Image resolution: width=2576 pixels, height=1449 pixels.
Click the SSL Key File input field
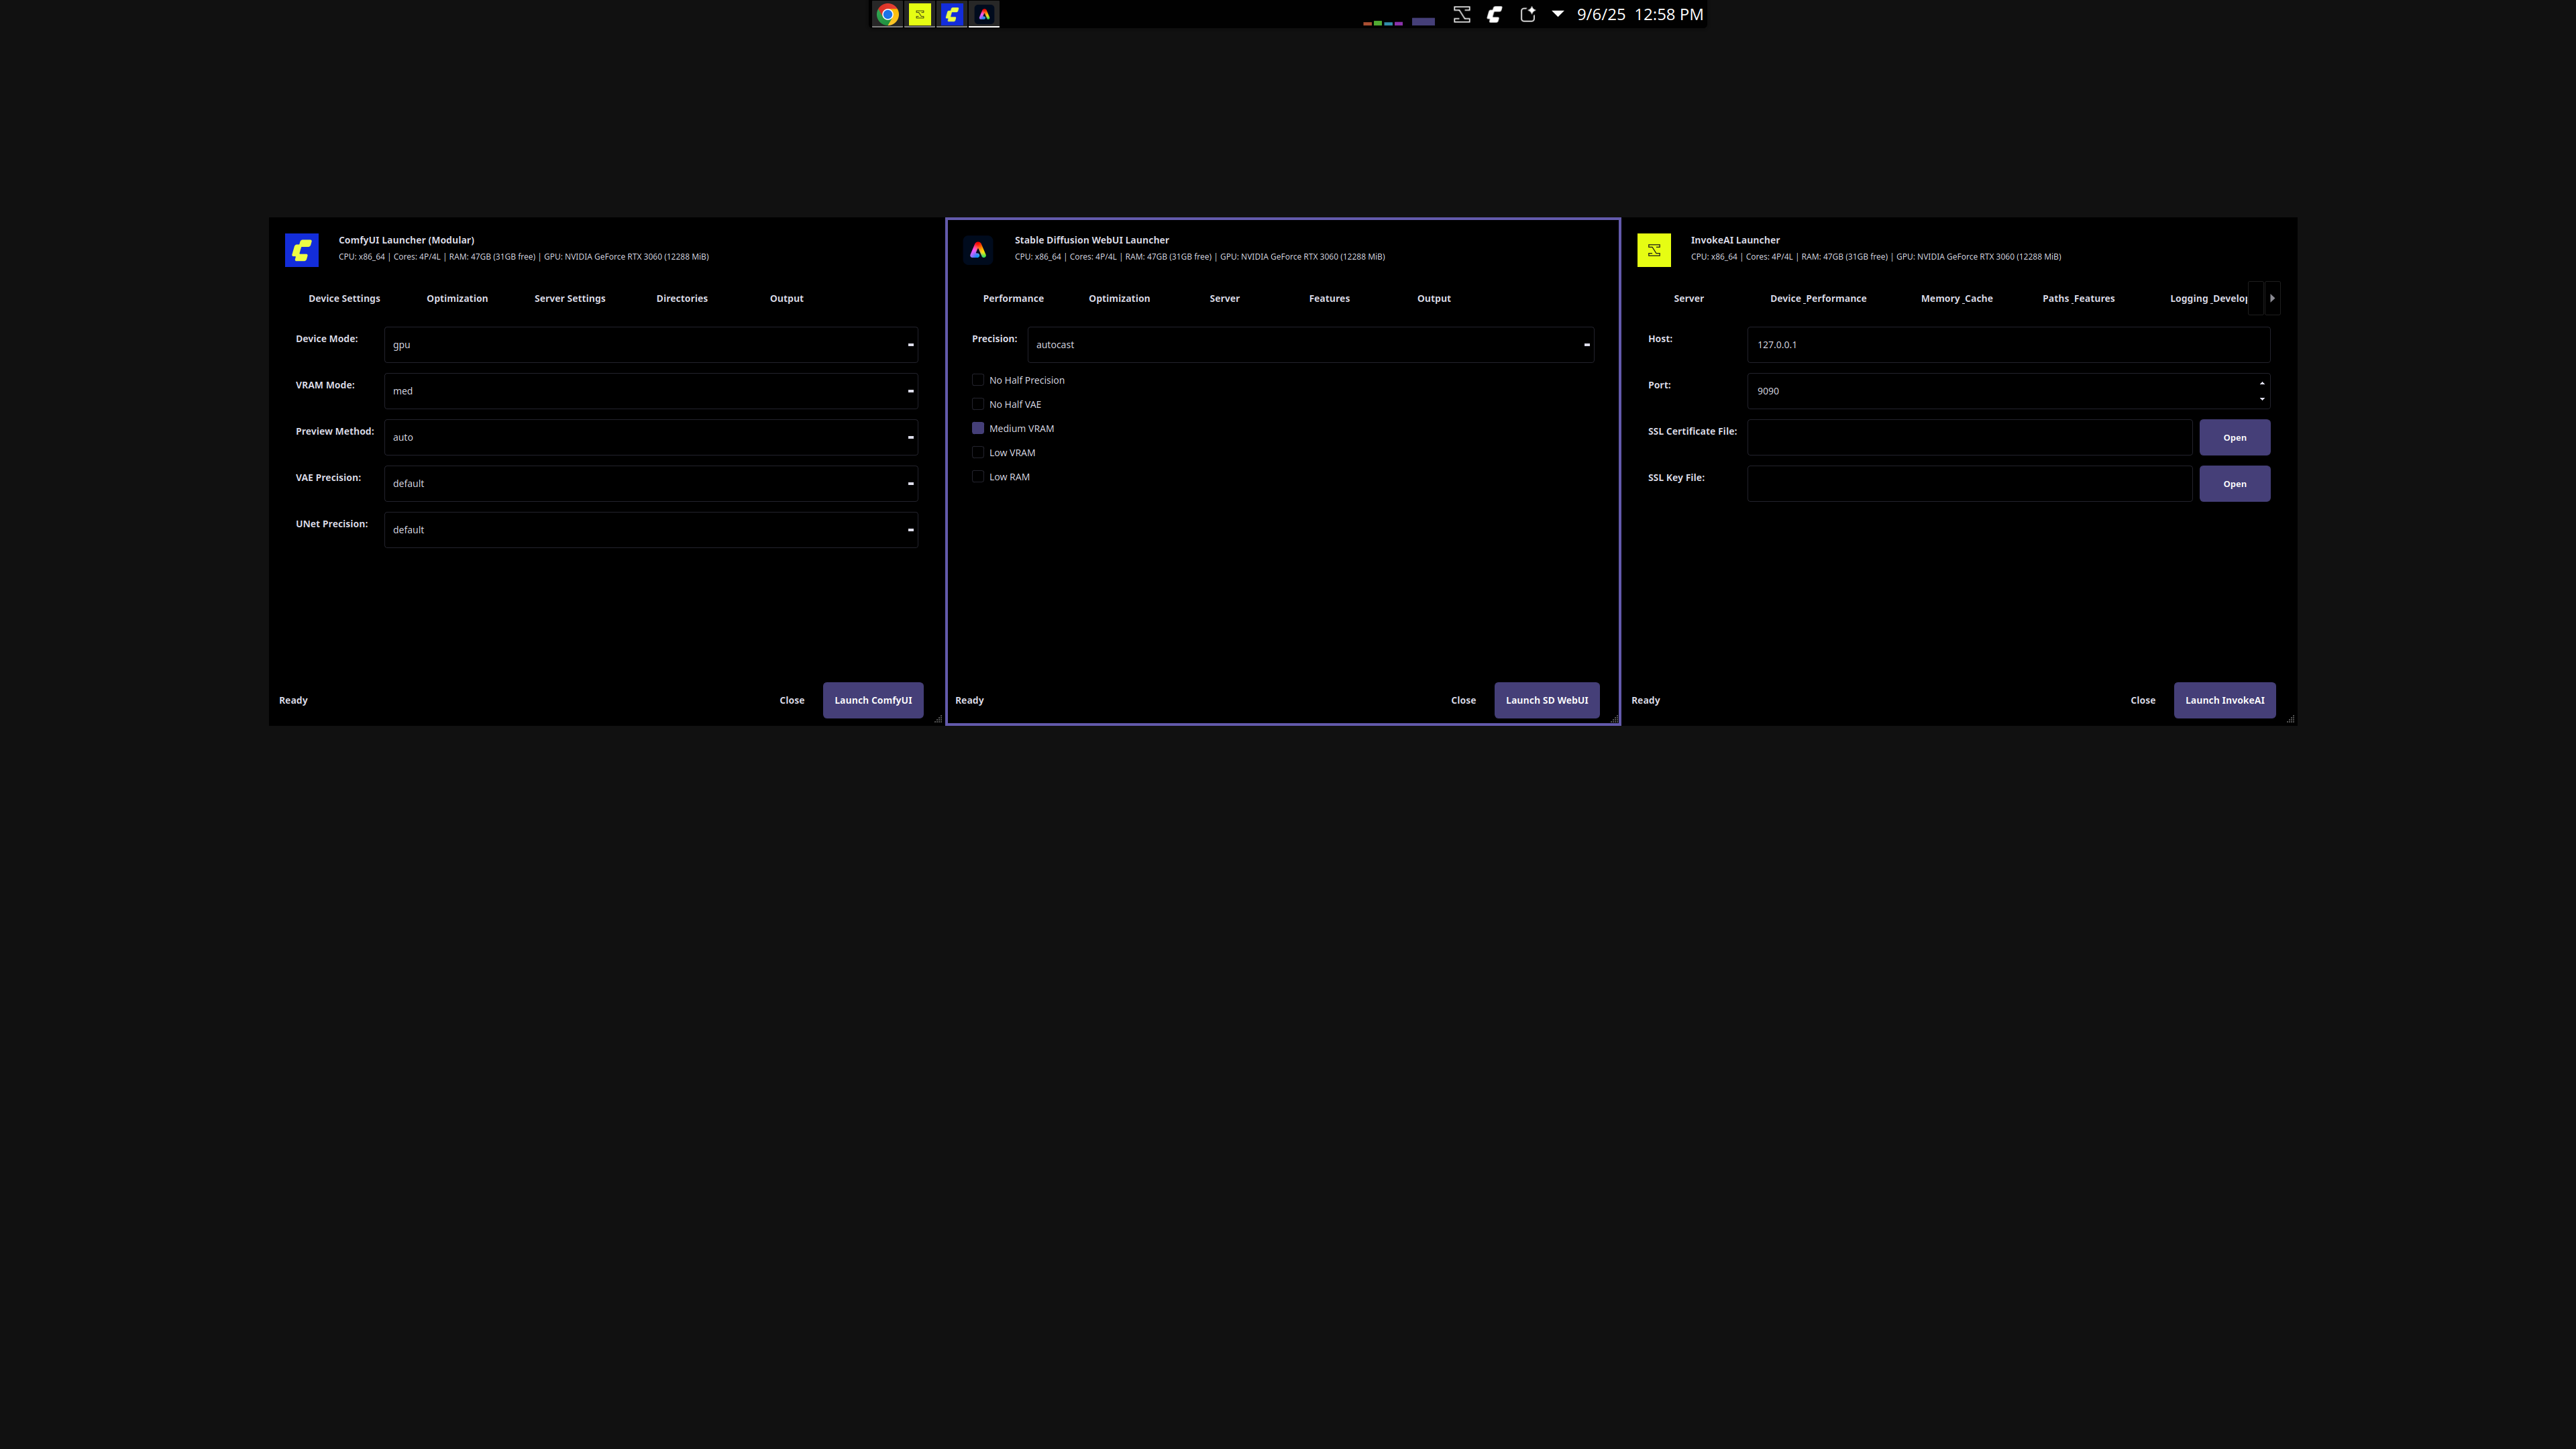[1970, 484]
